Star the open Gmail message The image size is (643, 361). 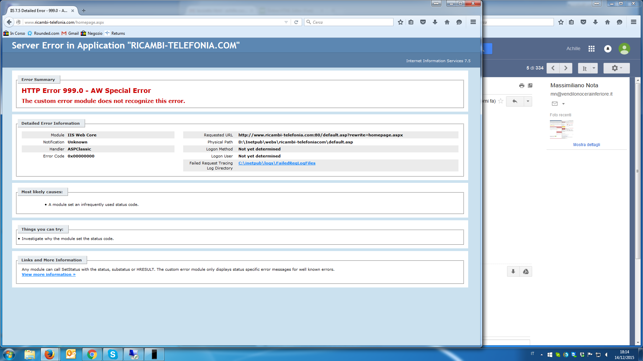501,101
